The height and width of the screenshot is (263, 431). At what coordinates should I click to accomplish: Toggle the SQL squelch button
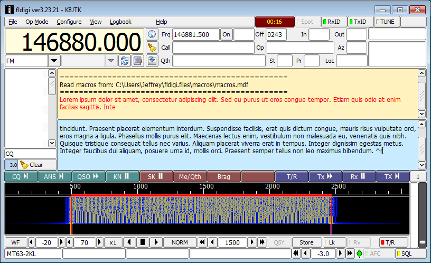[410, 253]
